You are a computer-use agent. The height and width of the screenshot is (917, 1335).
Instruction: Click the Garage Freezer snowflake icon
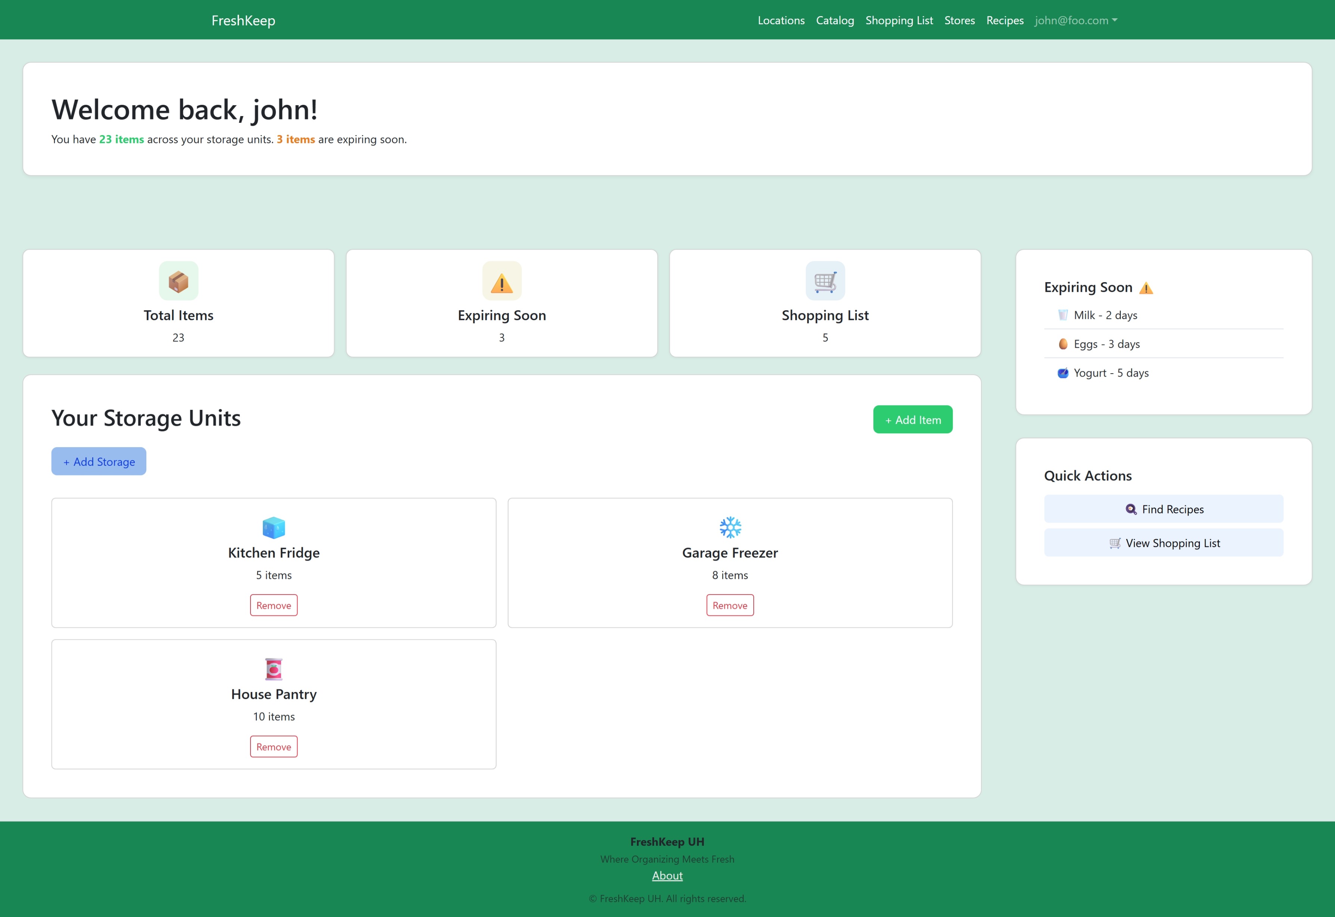730,527
